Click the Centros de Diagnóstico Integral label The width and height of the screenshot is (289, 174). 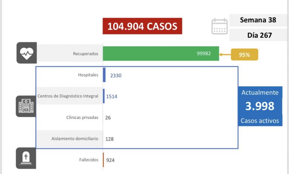click(68, 96)
